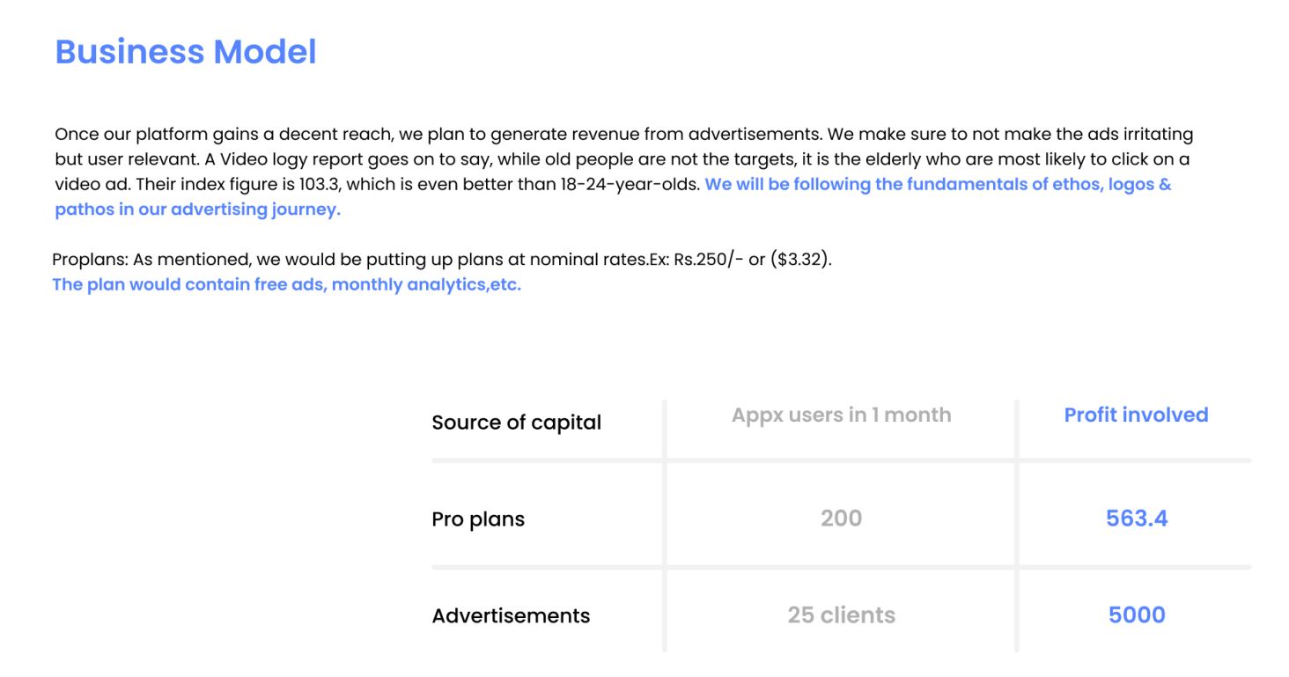Click the Pro plans row label

coord(478,519)
